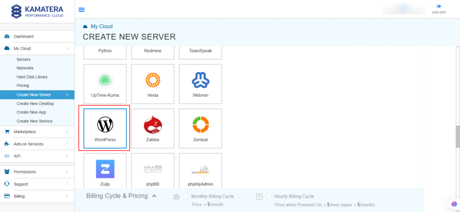Select the UpTime-Kuma app tile
Viewport: 460px width, 212px height.
(105, 84)
